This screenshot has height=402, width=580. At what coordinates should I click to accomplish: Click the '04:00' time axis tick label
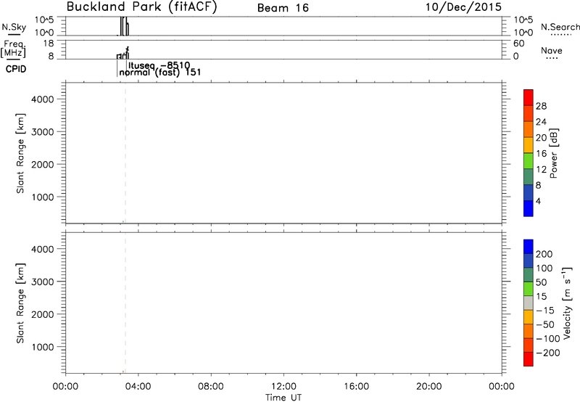click(x=138, y=387)
